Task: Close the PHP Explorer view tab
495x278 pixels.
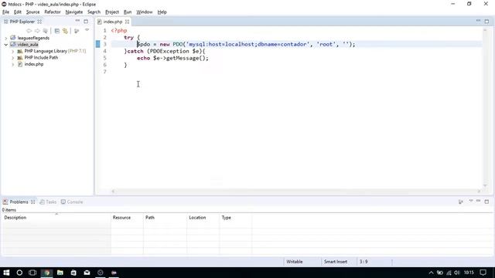Action: (x=39, y=22)
